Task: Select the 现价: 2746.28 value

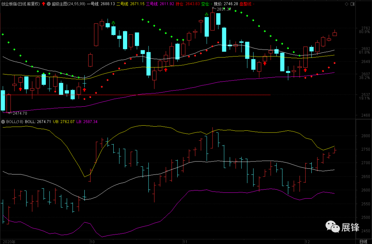Action: [x=226, y=4]
